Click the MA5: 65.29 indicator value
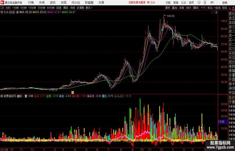The height and width of the screenshot is (151, 235). (x=25, y=12)
